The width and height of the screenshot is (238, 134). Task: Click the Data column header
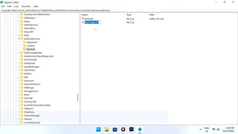point(151,15)
